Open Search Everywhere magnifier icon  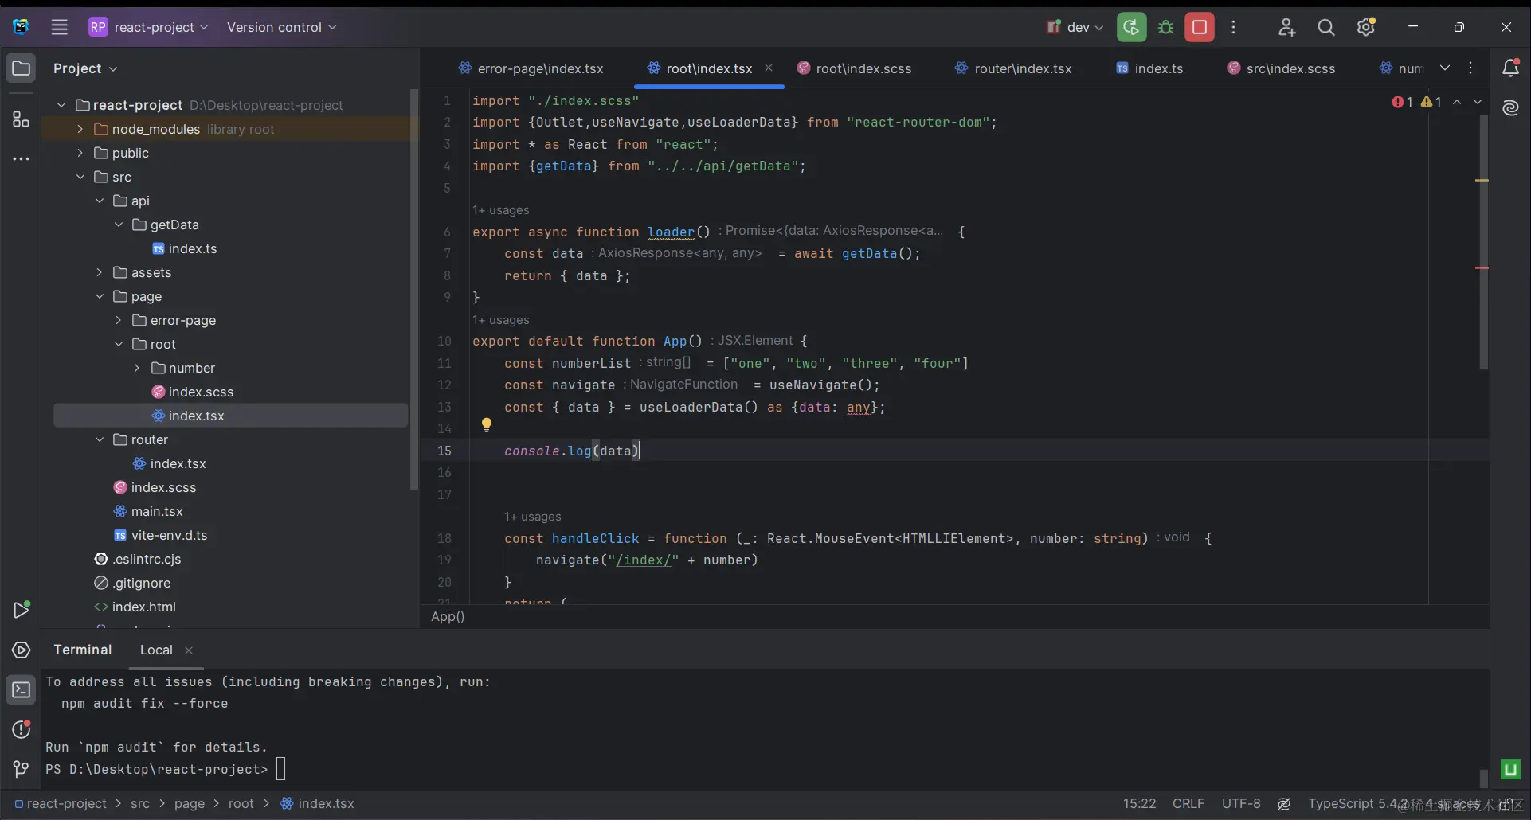pos(1325,27)
